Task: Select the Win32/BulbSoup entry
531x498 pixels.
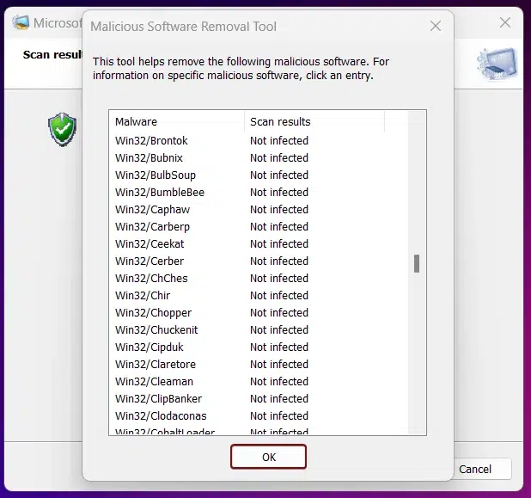Action: point(156,175)
